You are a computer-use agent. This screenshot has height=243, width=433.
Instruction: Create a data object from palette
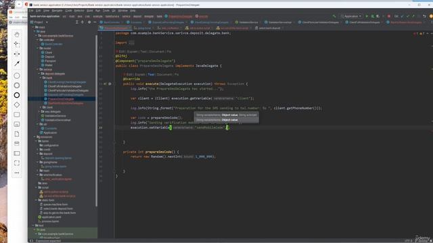(x=17, y=134)
